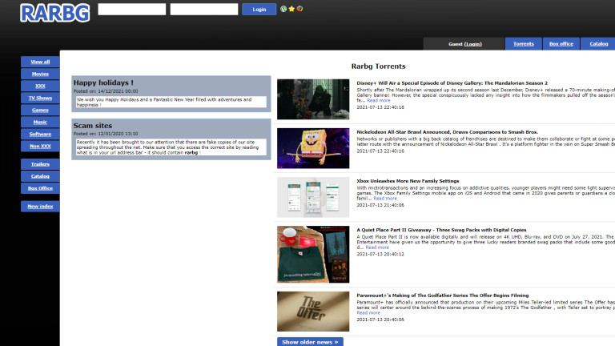Open the Quiet Place giveaway thumbnail

(313, 254)
